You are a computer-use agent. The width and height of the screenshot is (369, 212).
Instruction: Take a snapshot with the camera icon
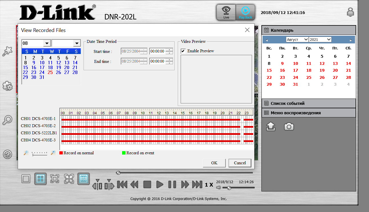coord(289,127)
